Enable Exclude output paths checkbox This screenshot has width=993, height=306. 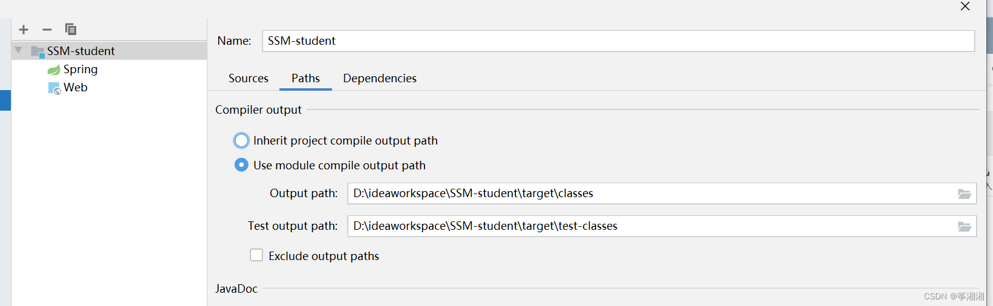[x=256, y=255]
